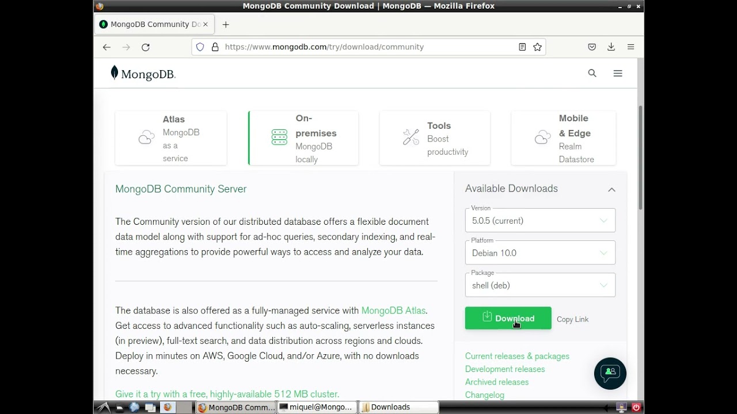The image size is (737, 414).
Task: Open the Version 5.0.5 dropdown
Action: click(540, 221)
